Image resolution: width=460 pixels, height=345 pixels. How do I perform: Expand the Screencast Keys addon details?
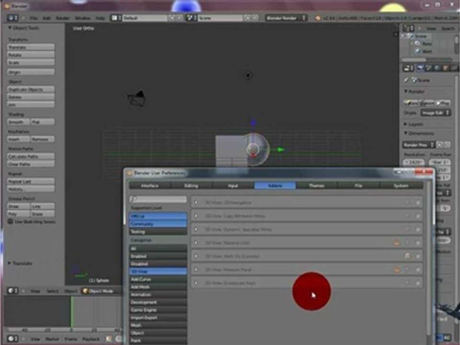tap(196, 283)
